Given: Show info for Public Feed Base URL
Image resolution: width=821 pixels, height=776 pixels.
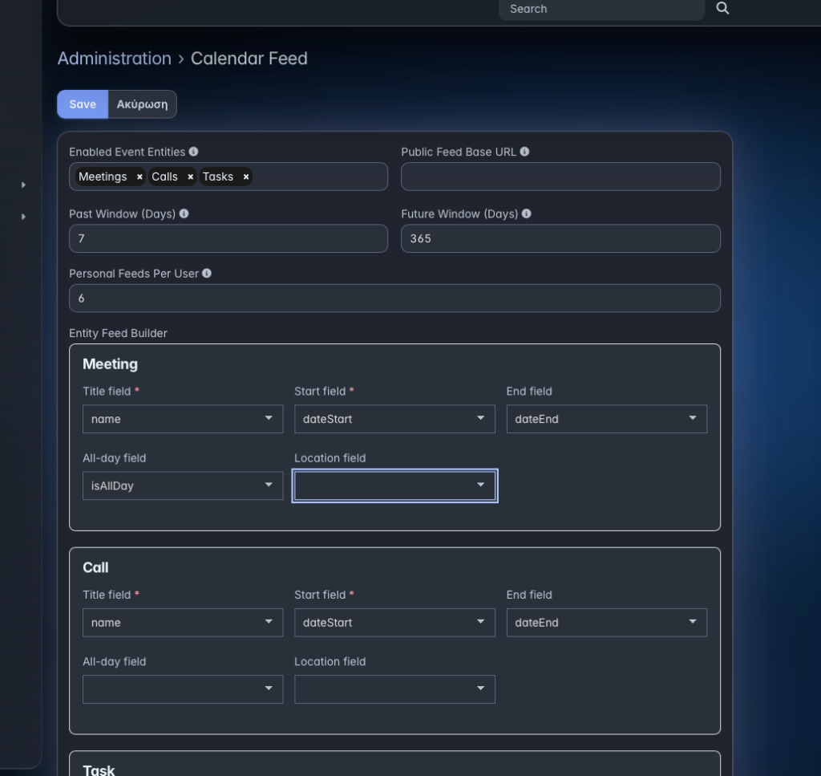Looking at the screenshot, I should click(x=524, y=152).
